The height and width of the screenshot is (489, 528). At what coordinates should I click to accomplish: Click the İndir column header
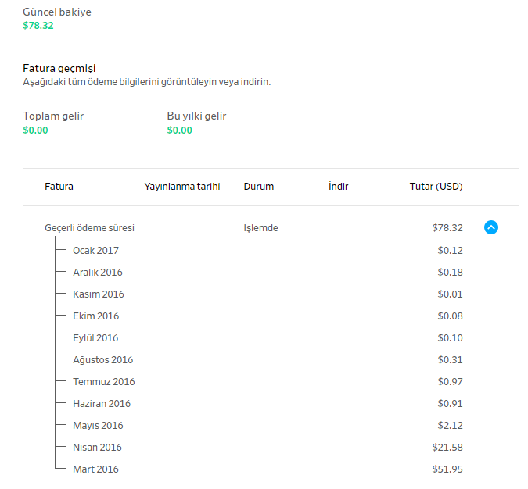tap(339, 187)
